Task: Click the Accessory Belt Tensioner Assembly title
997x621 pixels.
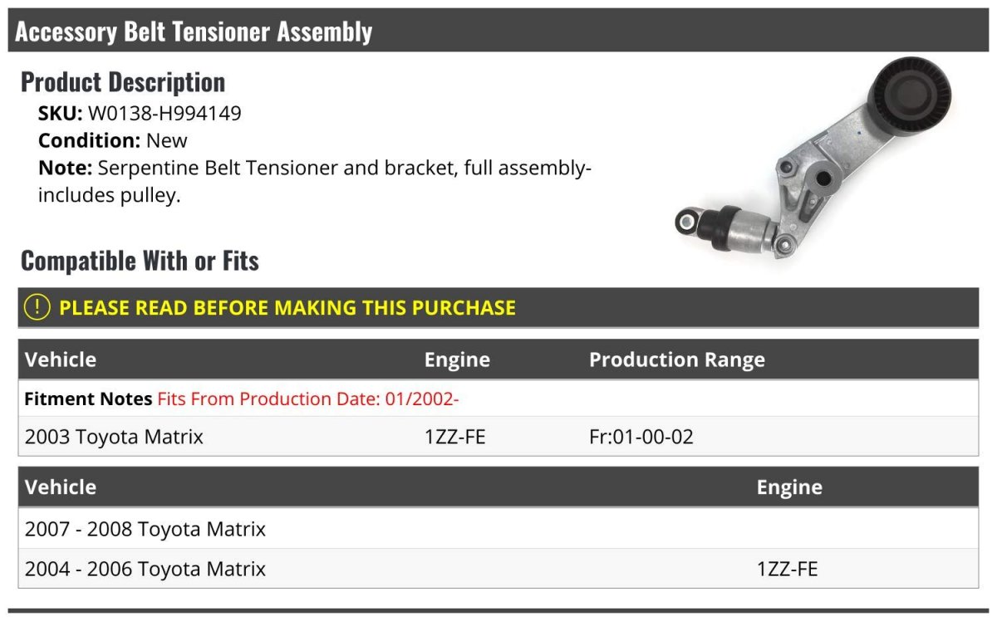Action: 194,32
